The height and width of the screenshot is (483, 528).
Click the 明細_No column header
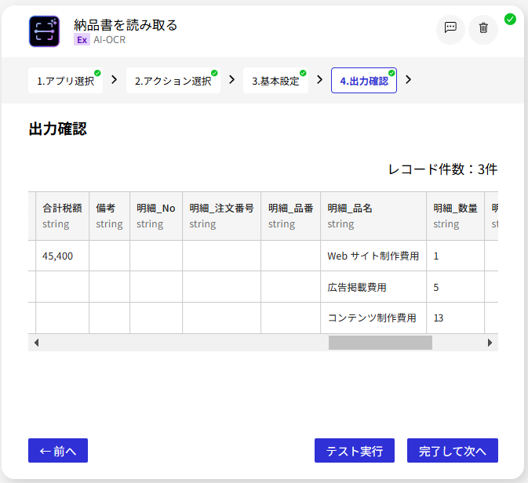coord(156,216)
